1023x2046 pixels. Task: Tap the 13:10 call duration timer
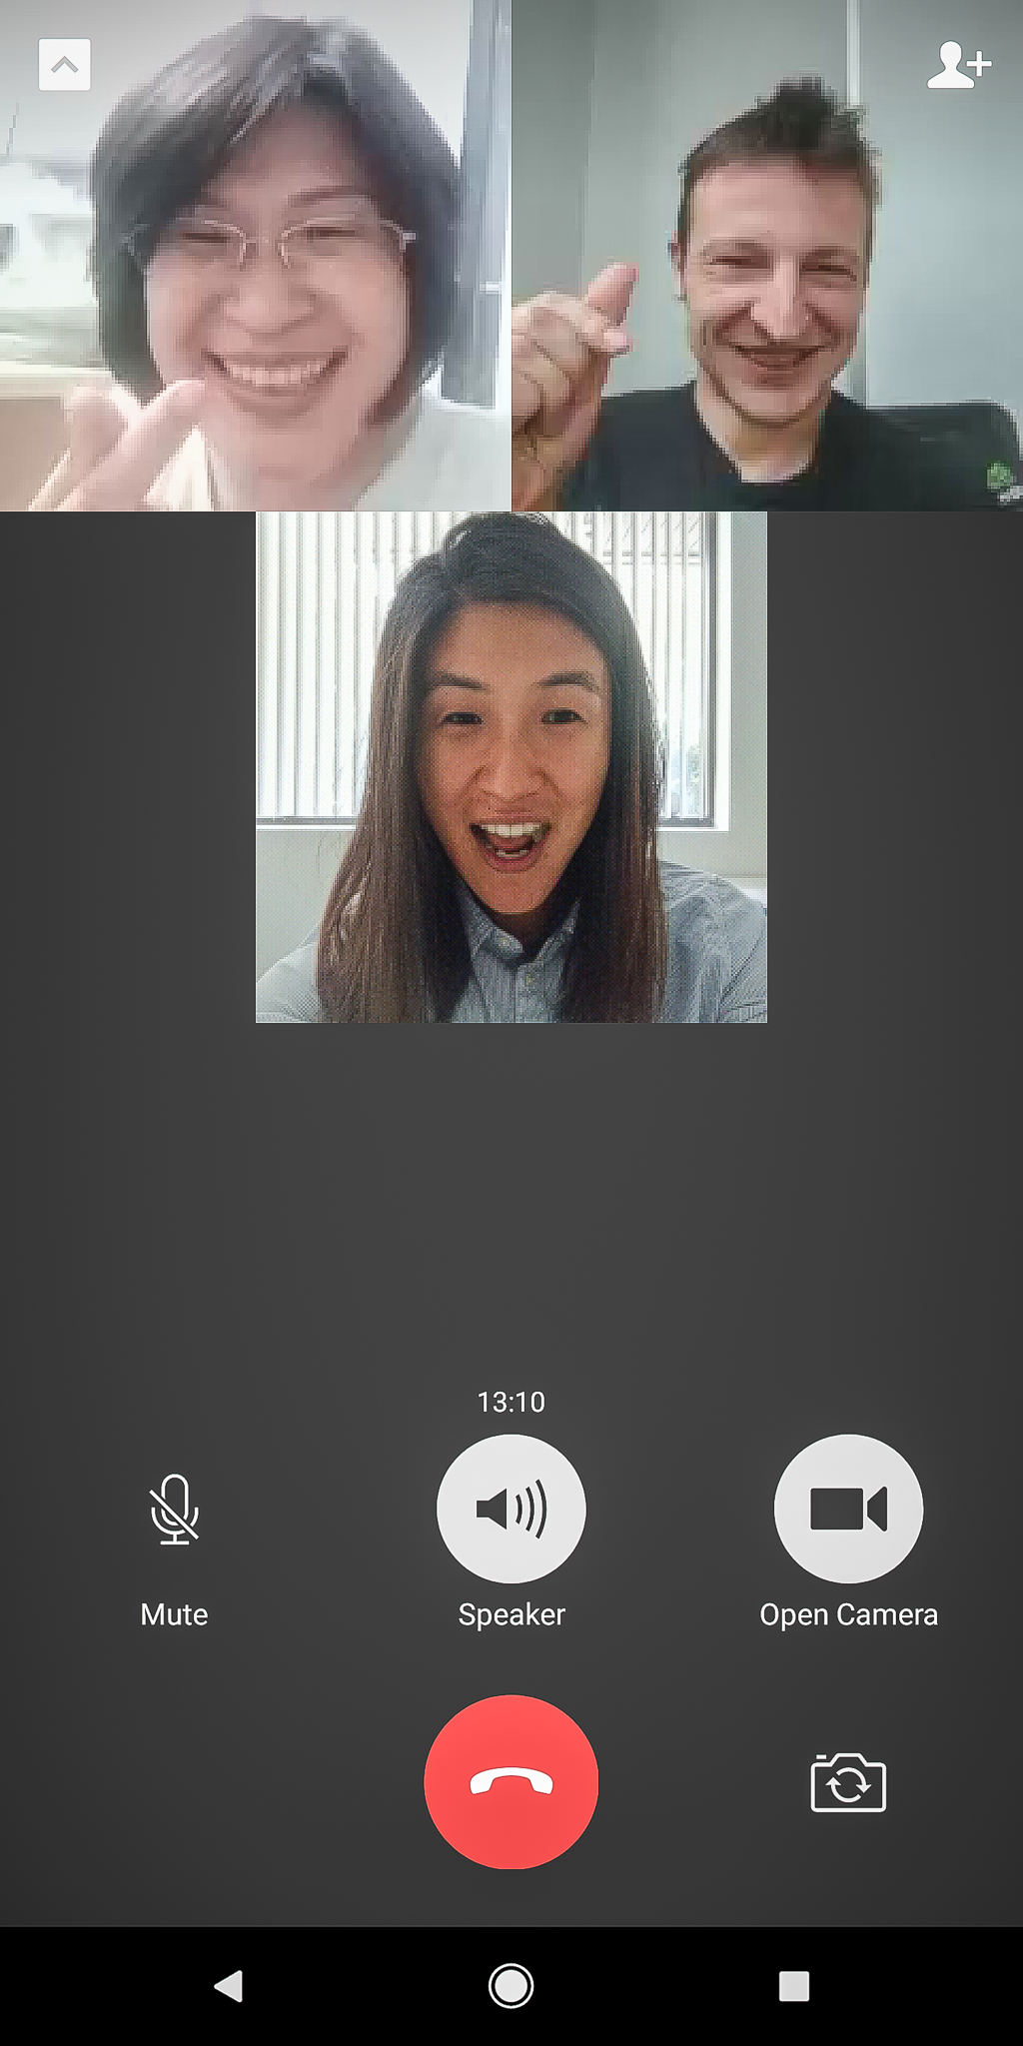[x=511, y=1402]
